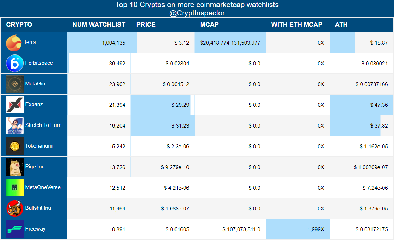The image size is (394, 240).
Task: Click the Tokenarium coin icon
Action: click(14, 146)
